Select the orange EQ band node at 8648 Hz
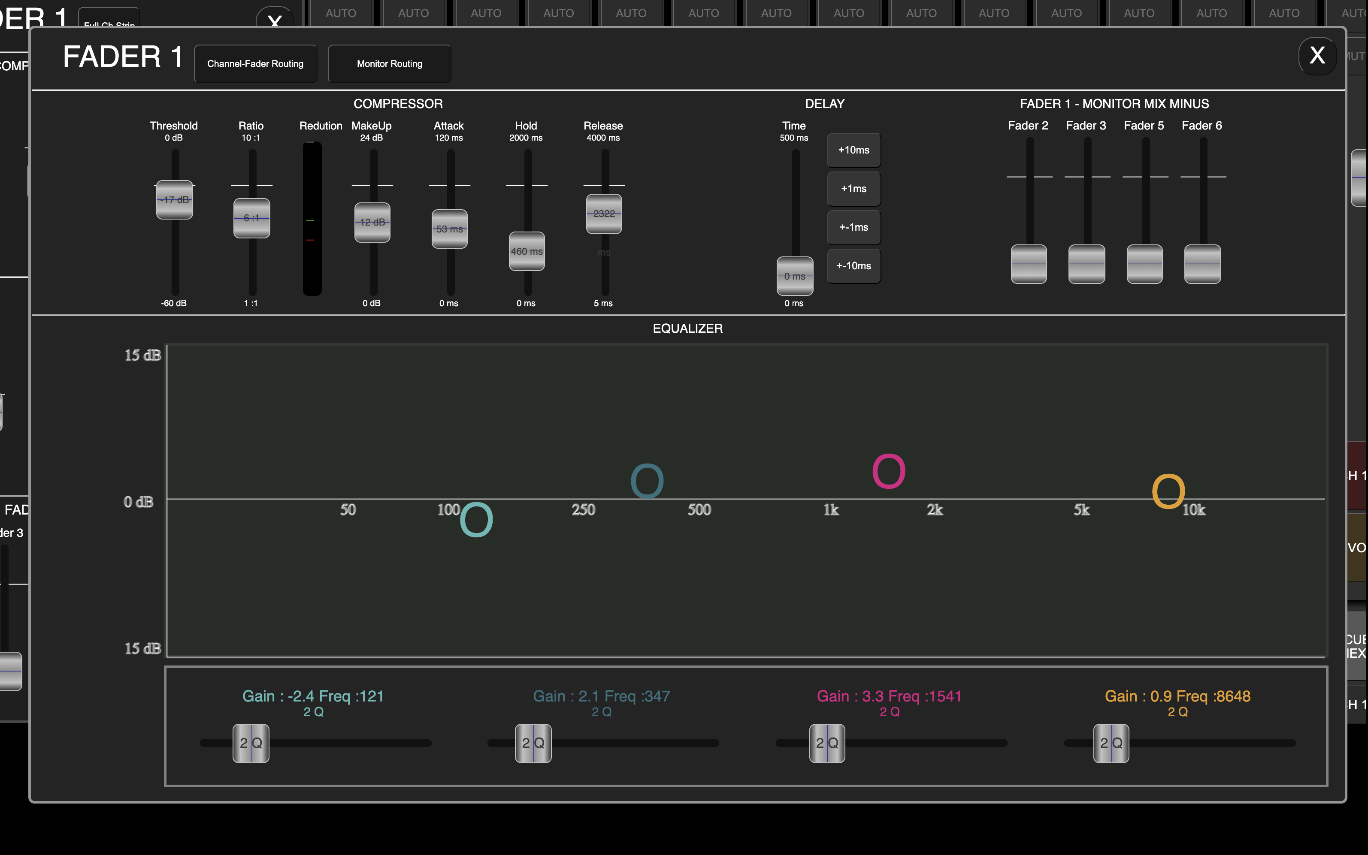Screen dimensions: 1368x855 (1168, 491)
